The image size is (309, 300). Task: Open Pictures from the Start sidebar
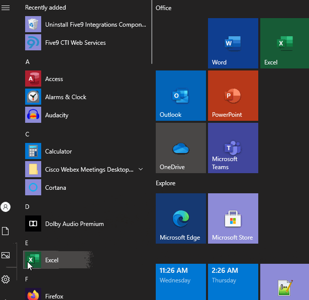point(6,255)
